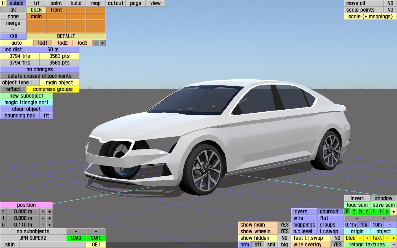Select the lod3 level
Image resolution: width=397 pixels, height=248 pixels.
click(83, 43)
